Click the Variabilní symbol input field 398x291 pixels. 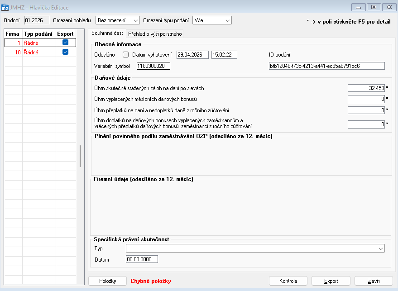153,66
